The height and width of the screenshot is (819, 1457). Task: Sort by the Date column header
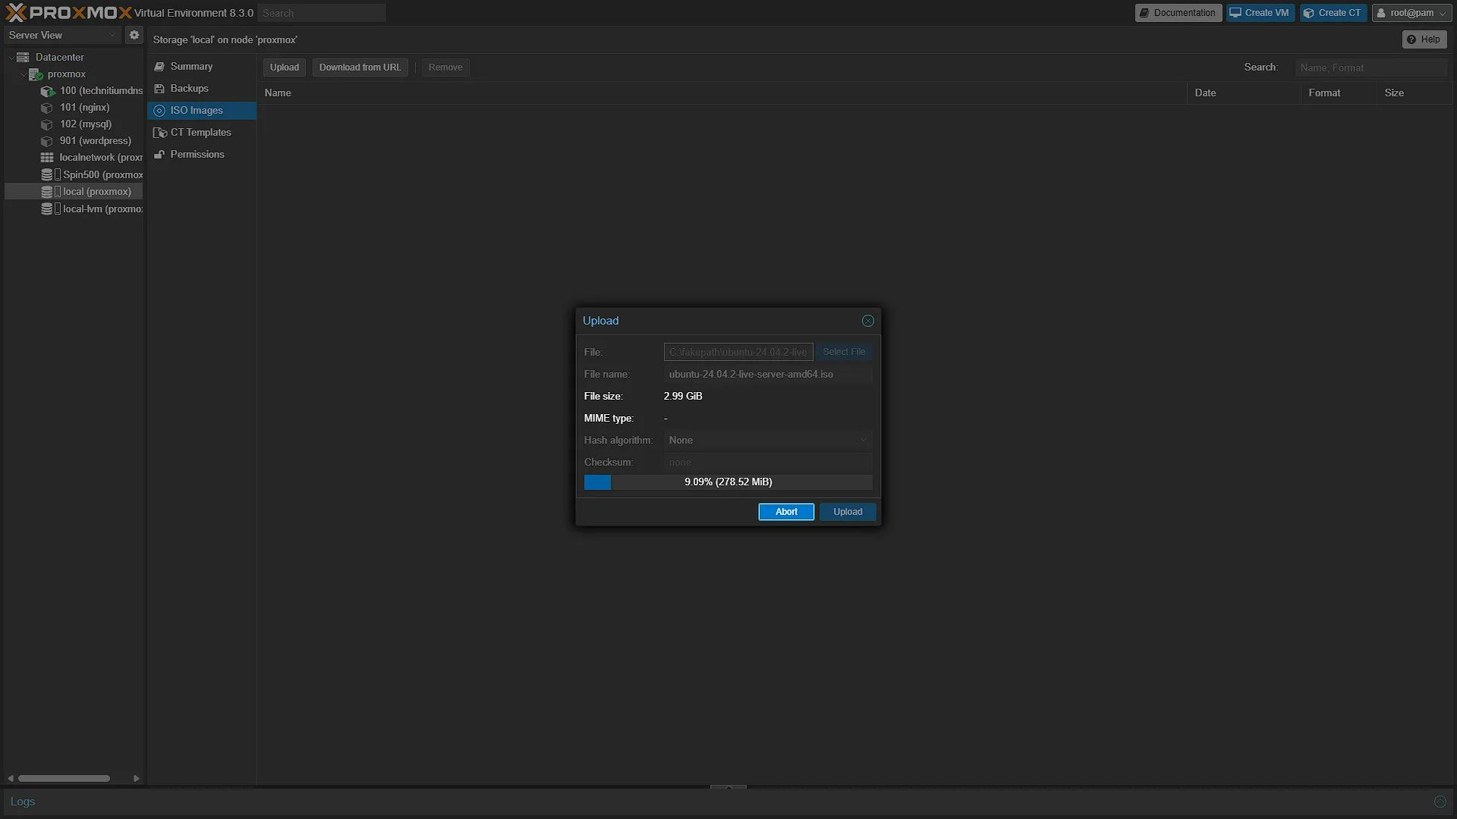coord(1244,93)
